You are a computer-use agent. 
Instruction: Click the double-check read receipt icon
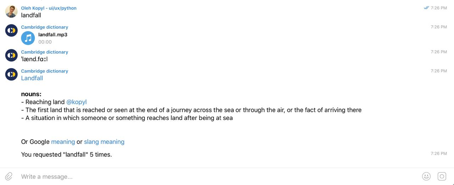(426, 8)
